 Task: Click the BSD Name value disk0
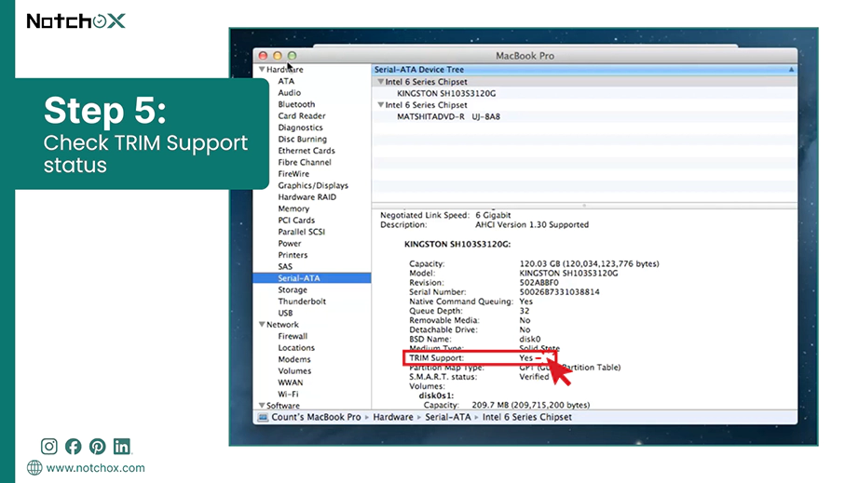coord(530,339)
